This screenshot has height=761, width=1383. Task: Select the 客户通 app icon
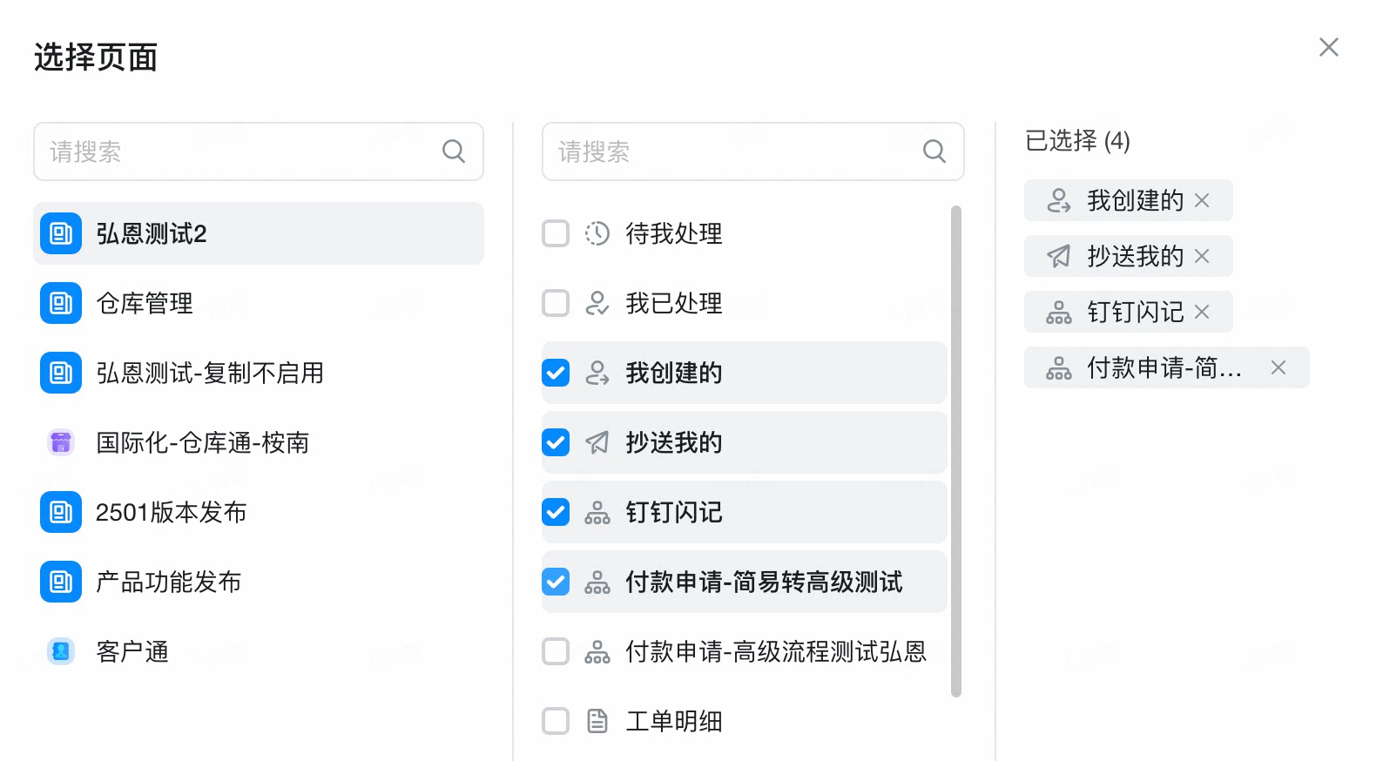(61, 651)
